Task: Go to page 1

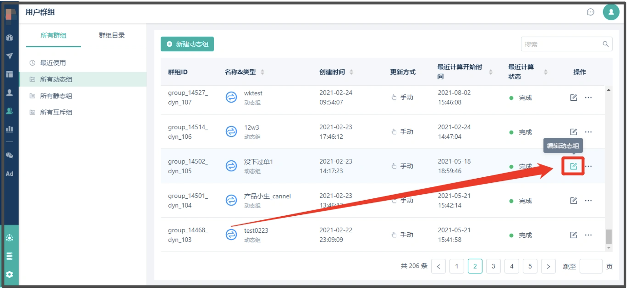Action: point(457,266)
